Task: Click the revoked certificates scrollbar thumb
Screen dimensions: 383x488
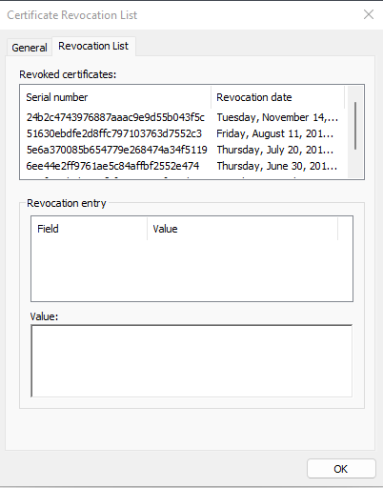Action: 355,126
